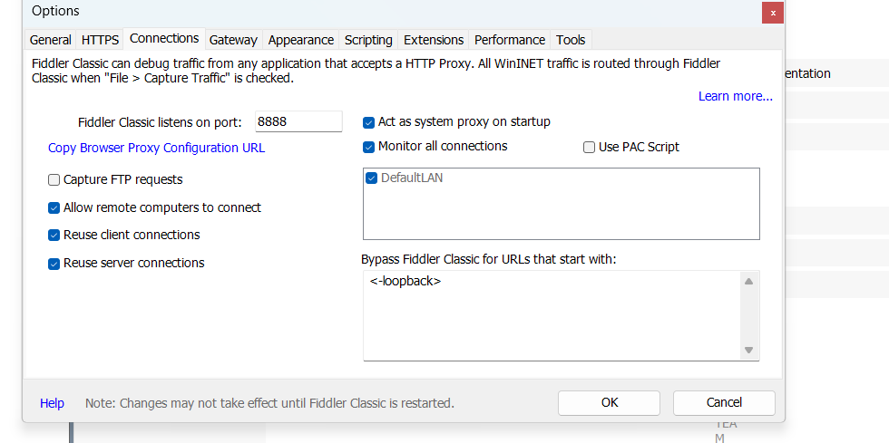Uncheck Monitor all connections
This screenshot has width=889, height=443.
coord(369,147)
